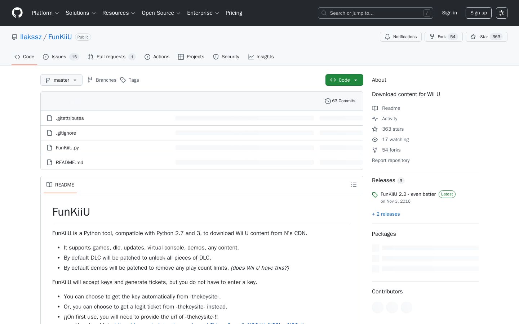The height and width of the screenshot is (324, 519).
Task: Open the README.md file
Action: coord(70,162)
